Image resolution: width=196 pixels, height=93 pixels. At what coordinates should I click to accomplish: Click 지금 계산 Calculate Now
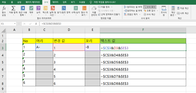click(183, 8)
